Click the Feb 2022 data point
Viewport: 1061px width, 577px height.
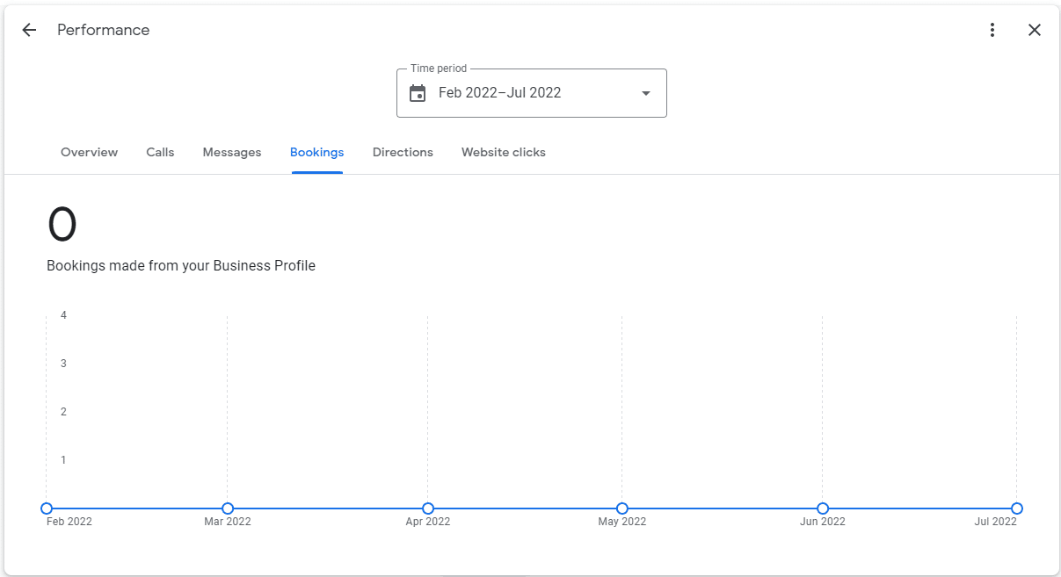[x=47, y=508]
